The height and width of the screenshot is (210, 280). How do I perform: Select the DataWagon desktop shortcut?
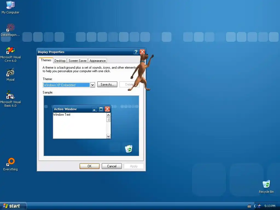click(x=10, y=30)
